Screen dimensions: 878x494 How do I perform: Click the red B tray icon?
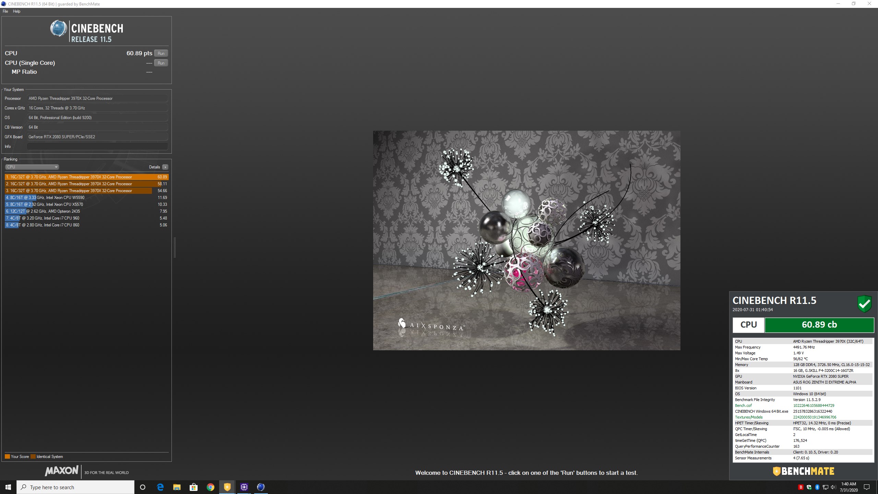[x=800, y=487]
